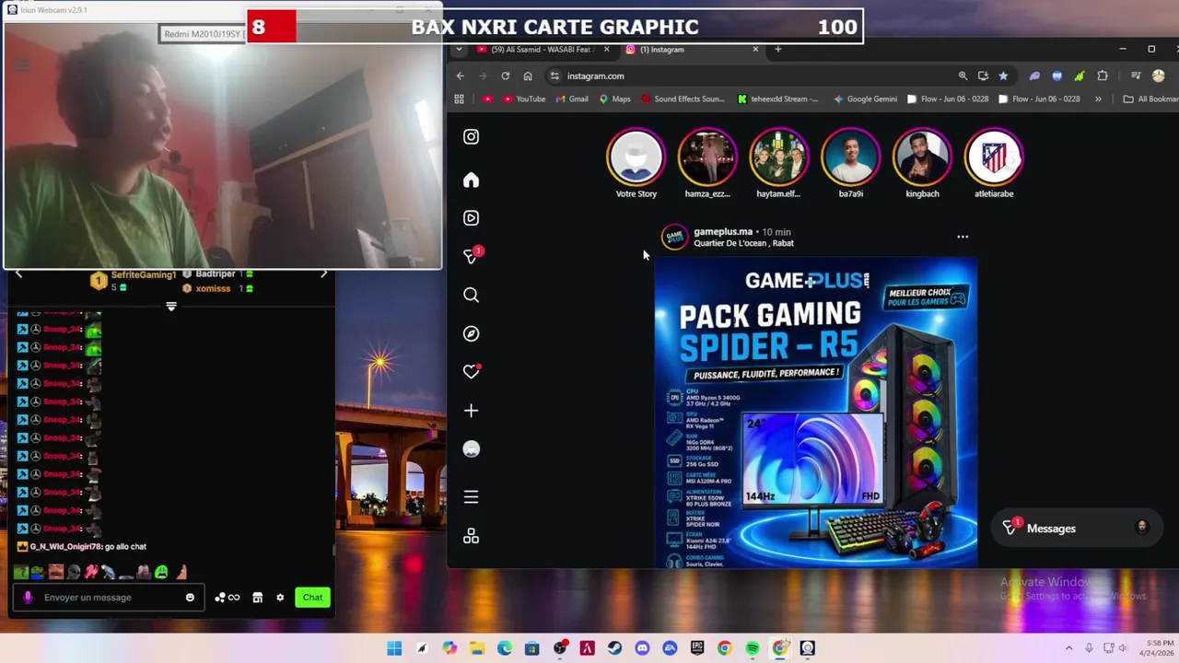Open Chrome extensions puzzle icon
This screenshot has width=1179, height=663.
pos(1102,76)
